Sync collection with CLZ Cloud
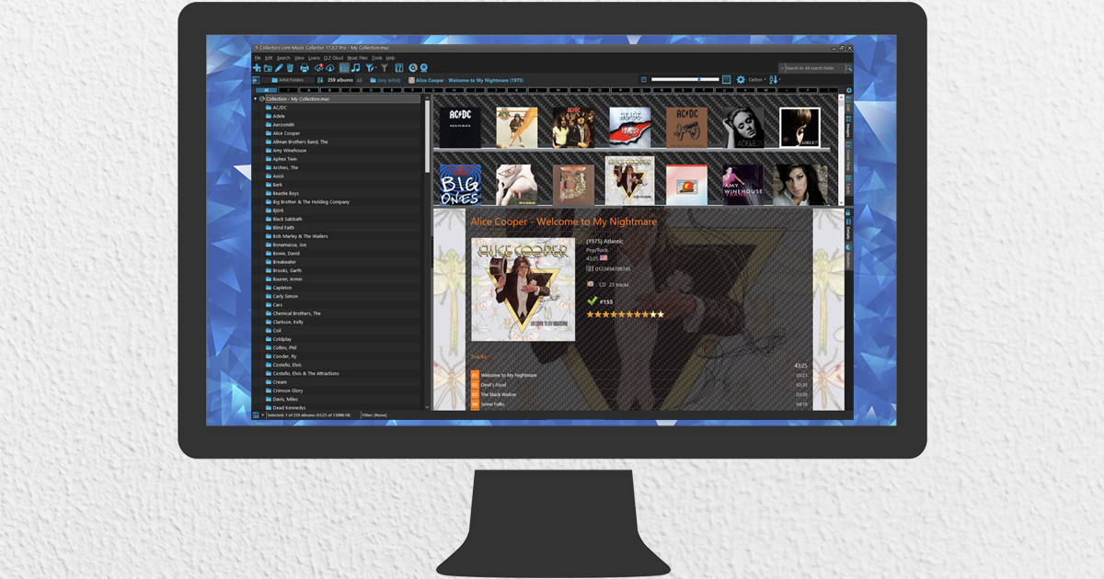 tap(319, 67)
